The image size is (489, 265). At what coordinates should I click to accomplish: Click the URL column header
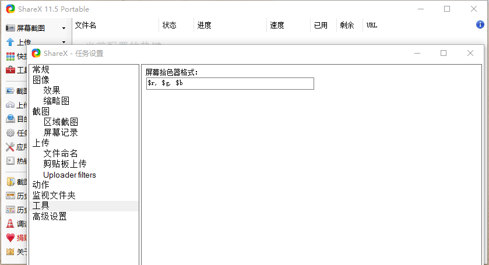point(371,25)
